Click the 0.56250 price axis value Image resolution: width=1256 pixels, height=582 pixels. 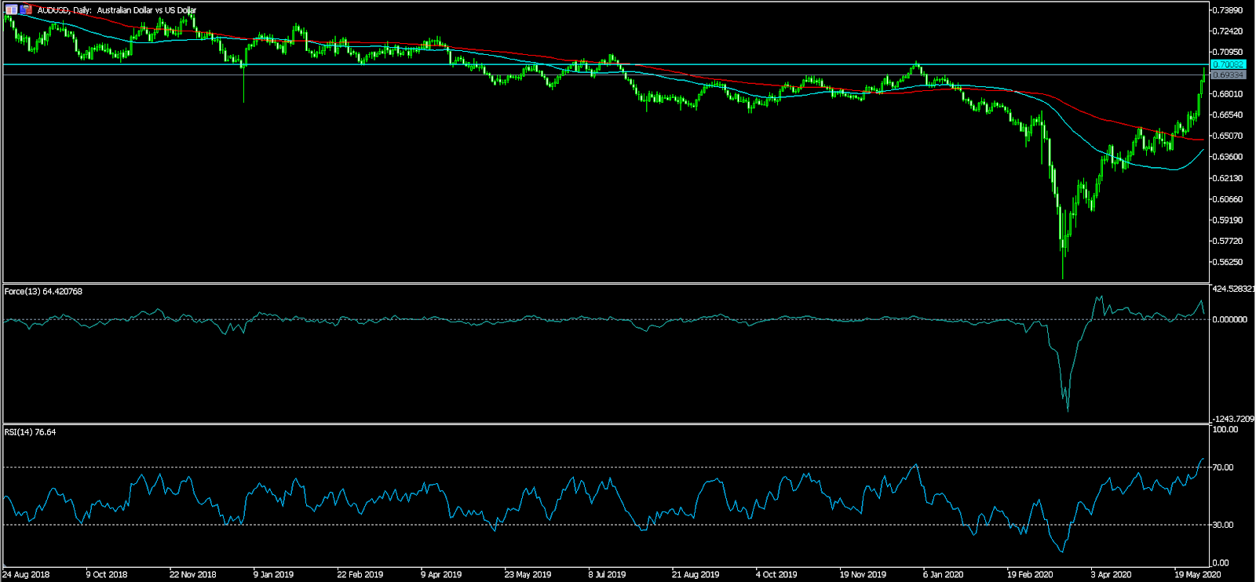pyautogui.click(x=1228, y=262)
